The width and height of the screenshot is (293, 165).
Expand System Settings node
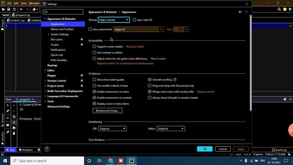tap(49, 34)
